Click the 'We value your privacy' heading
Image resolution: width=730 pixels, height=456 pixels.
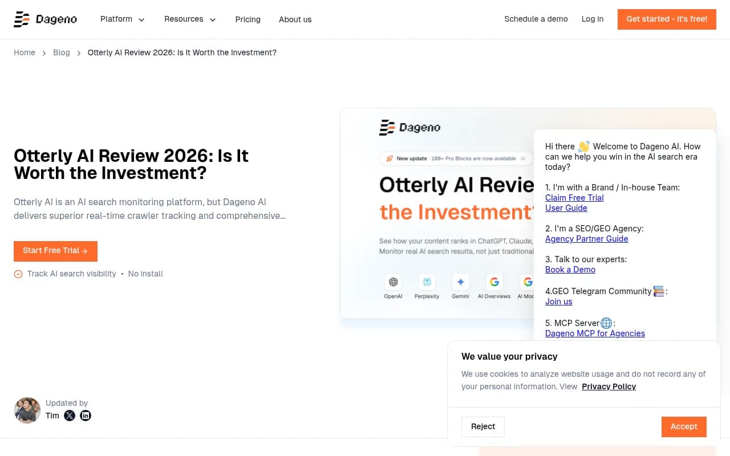509,356
